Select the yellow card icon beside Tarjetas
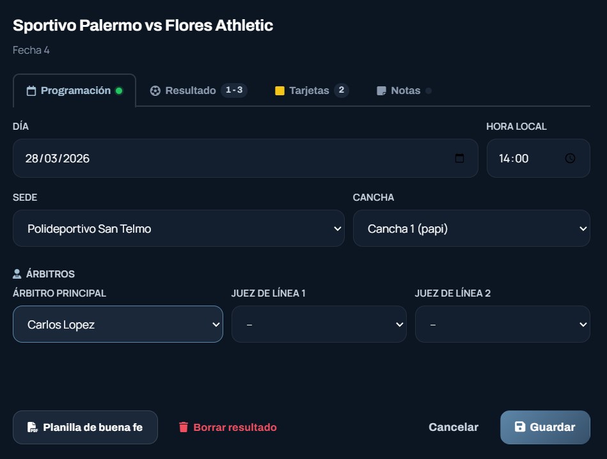Image resolution: width=607 pixels, height=459 pixels. 280,91
